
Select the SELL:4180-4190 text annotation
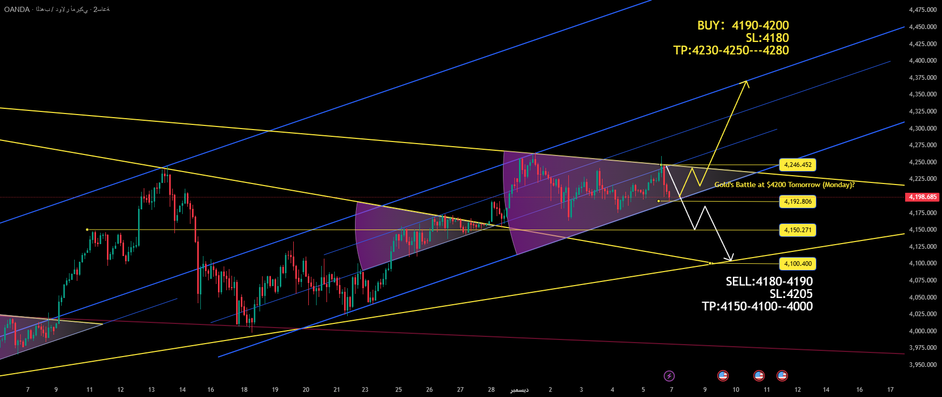[769, 281]
